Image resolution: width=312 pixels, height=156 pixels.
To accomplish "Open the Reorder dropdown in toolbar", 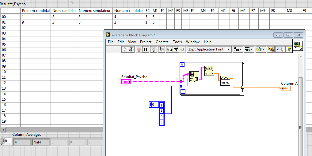I will coord(260,49).
